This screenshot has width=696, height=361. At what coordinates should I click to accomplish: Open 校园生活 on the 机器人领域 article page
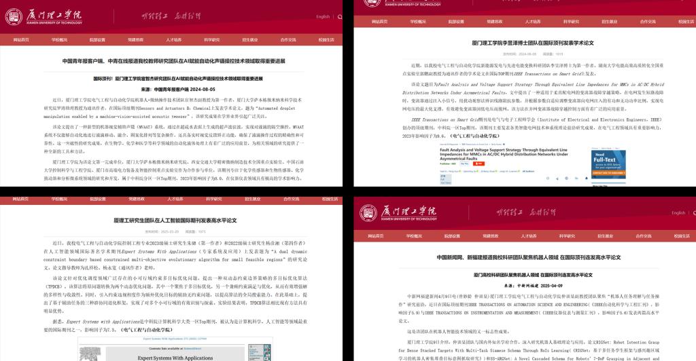pyautogui.click(x=682, y=236)
